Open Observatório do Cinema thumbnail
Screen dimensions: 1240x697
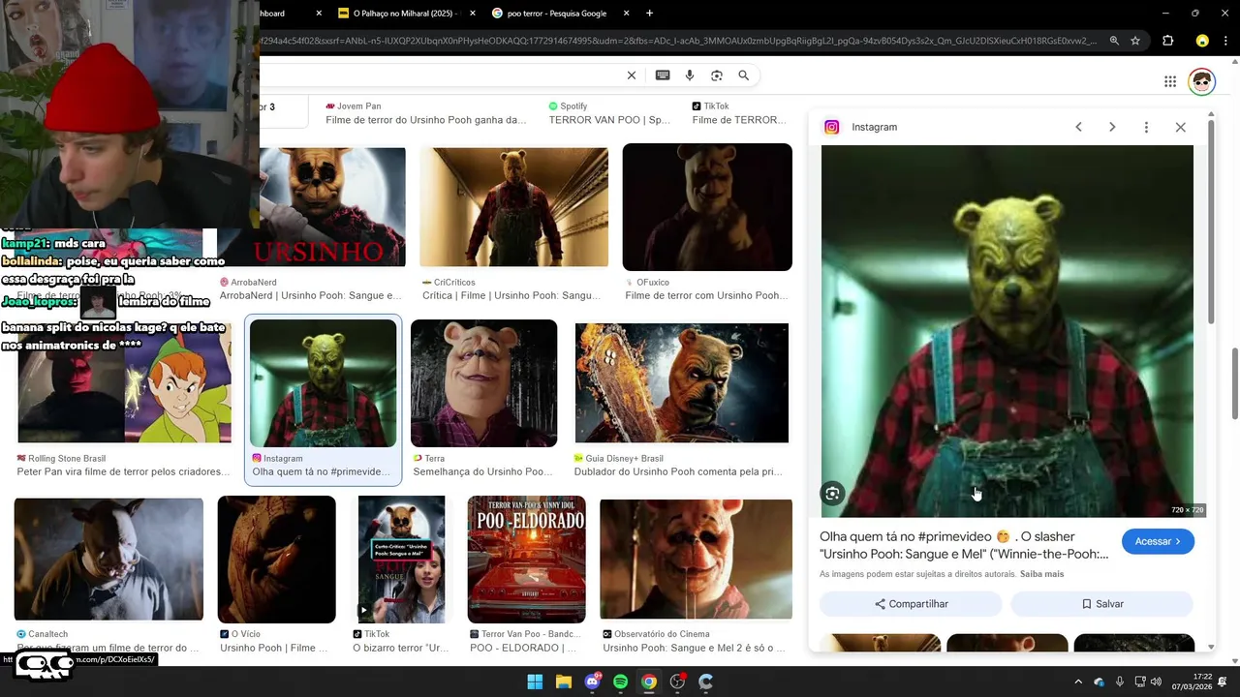tap(696, 560)
